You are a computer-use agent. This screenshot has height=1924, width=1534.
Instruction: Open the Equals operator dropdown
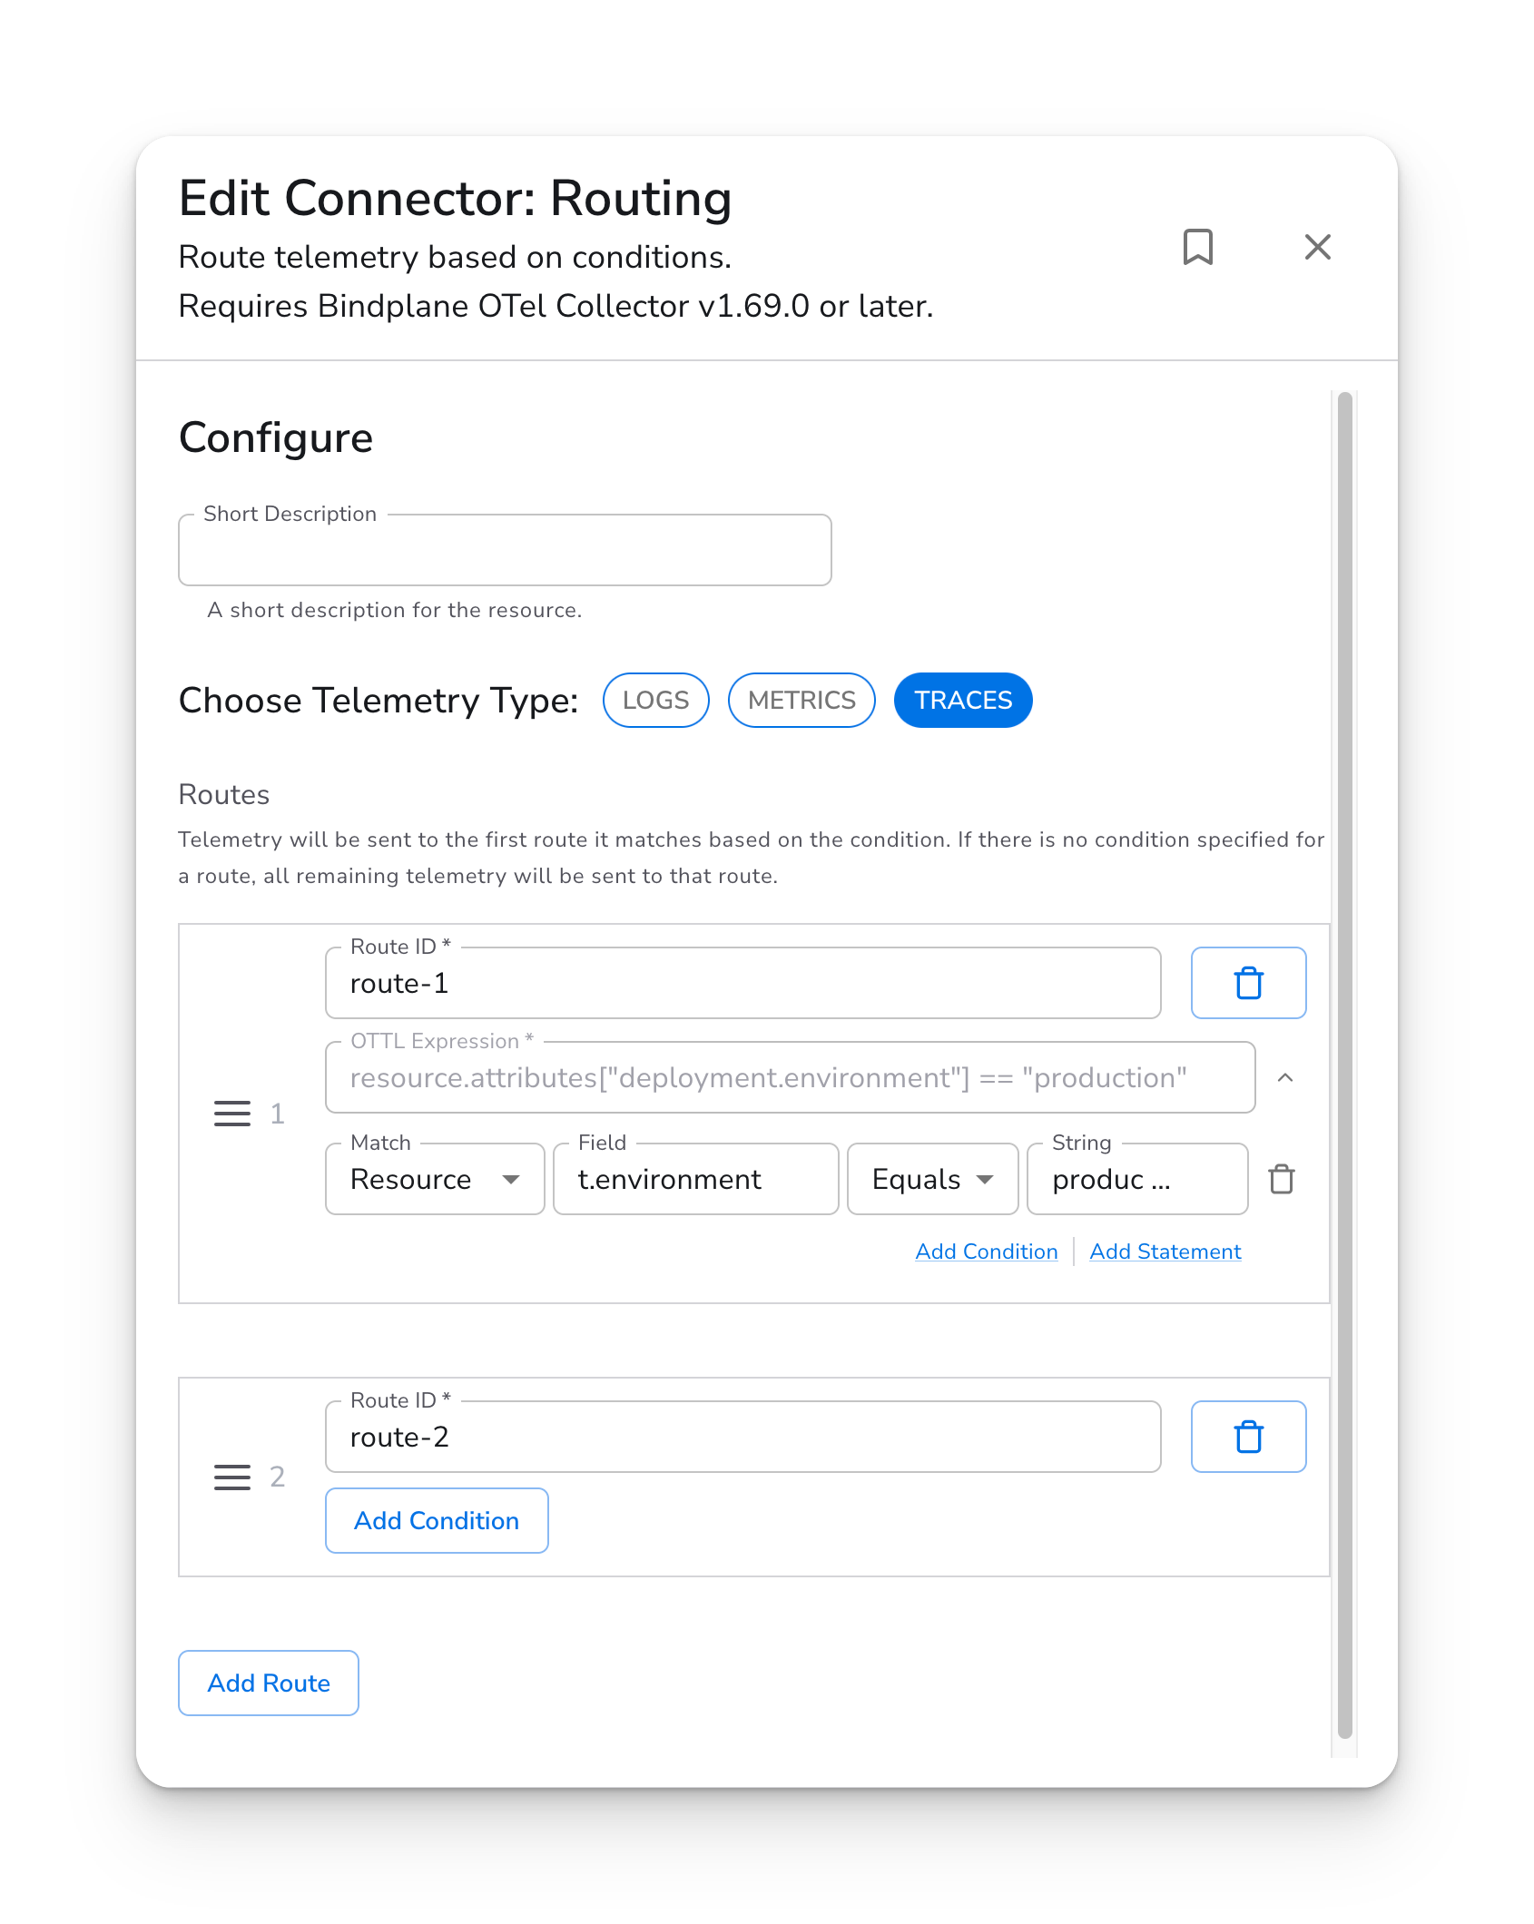tap(932, 1179)
